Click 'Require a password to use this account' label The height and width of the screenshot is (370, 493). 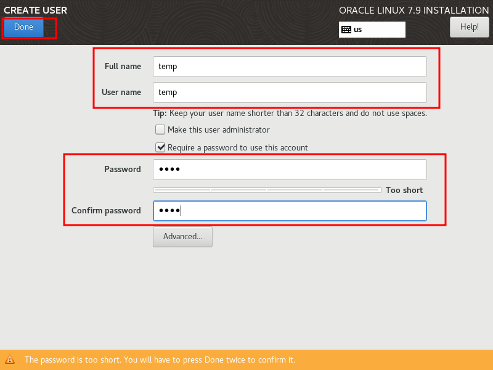[x=238, y=147]
